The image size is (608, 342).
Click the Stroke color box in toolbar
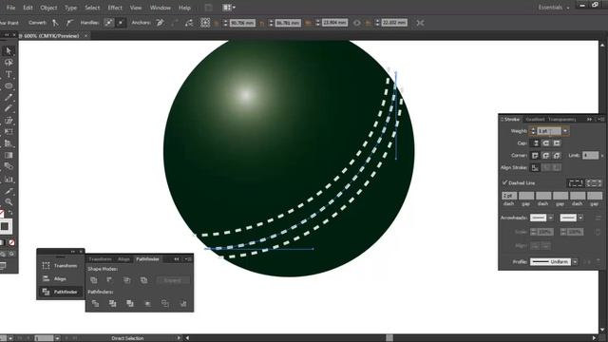(x=5, y=226)
